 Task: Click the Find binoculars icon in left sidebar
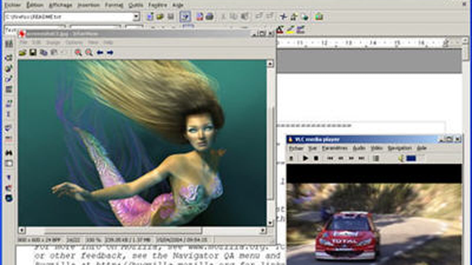9,153
